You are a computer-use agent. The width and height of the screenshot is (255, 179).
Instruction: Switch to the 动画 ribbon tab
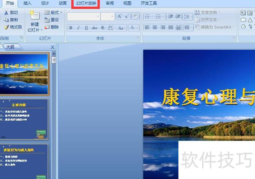click(62, 3)
